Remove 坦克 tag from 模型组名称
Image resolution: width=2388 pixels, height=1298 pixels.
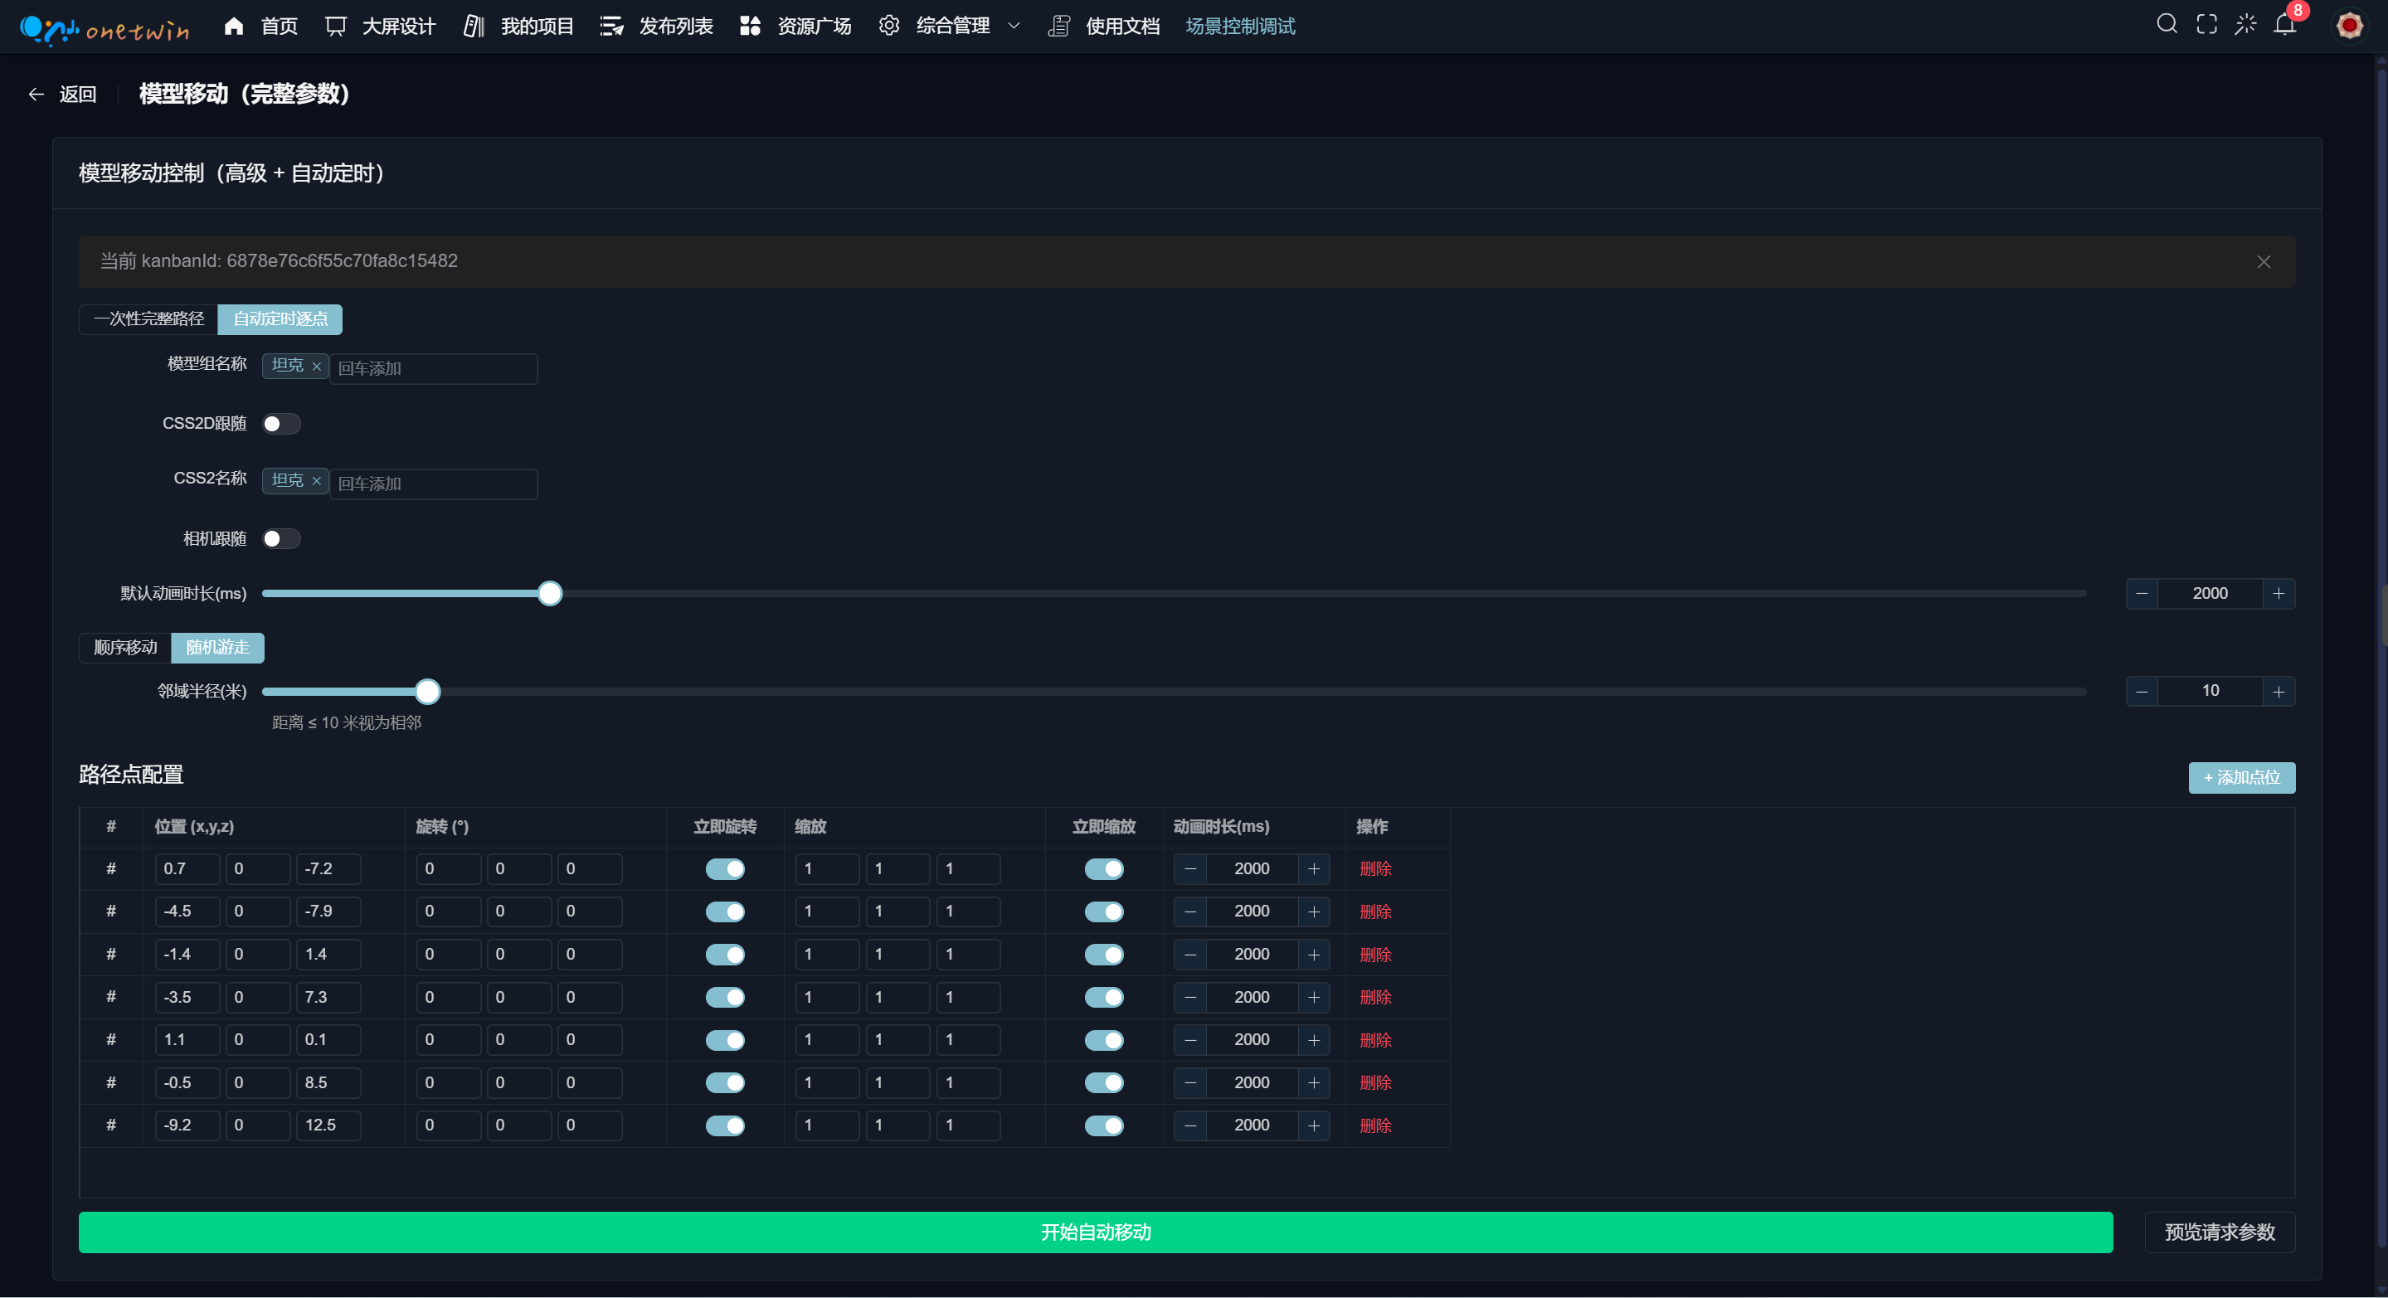click(x=316, y=367)
